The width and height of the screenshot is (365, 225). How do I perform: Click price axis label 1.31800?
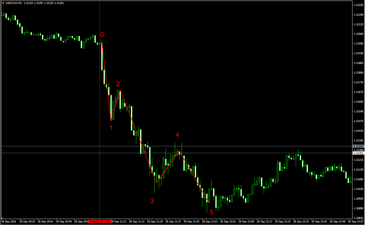pos(358,73)
